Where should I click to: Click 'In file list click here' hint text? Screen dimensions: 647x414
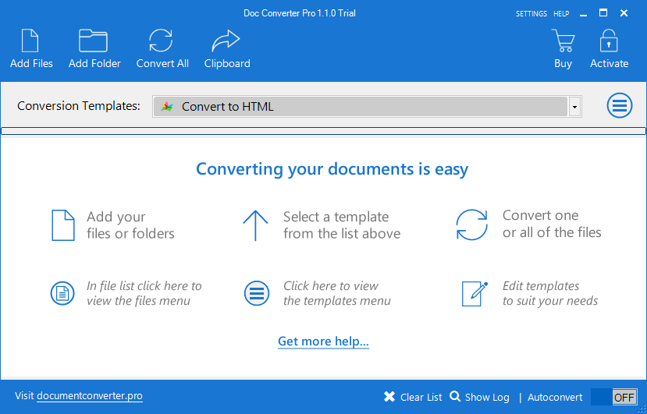144,293
